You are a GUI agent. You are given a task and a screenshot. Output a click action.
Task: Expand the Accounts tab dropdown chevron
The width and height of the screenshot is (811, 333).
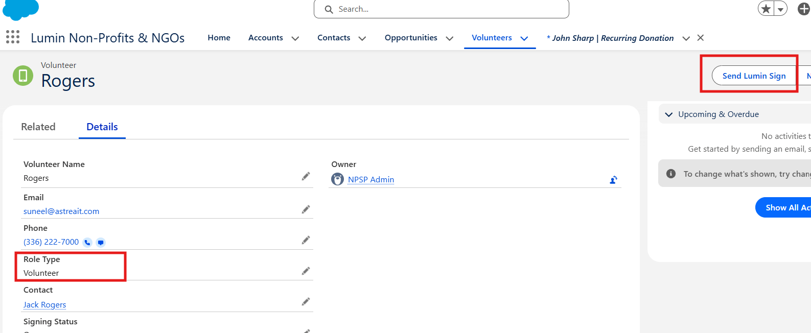[x=295, y=38]
